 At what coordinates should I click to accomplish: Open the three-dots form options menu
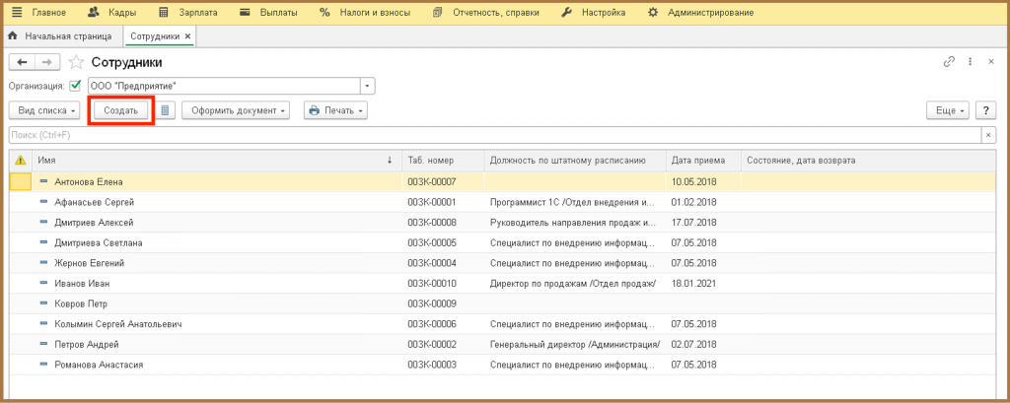971,62
